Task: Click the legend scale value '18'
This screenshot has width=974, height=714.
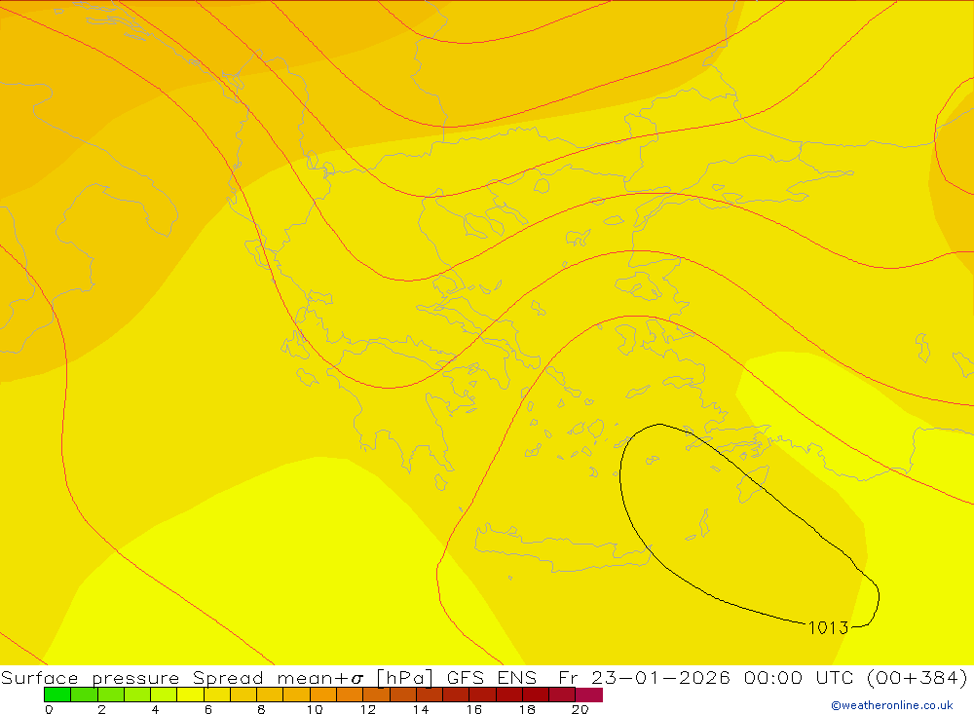Action: coord(527,709)
